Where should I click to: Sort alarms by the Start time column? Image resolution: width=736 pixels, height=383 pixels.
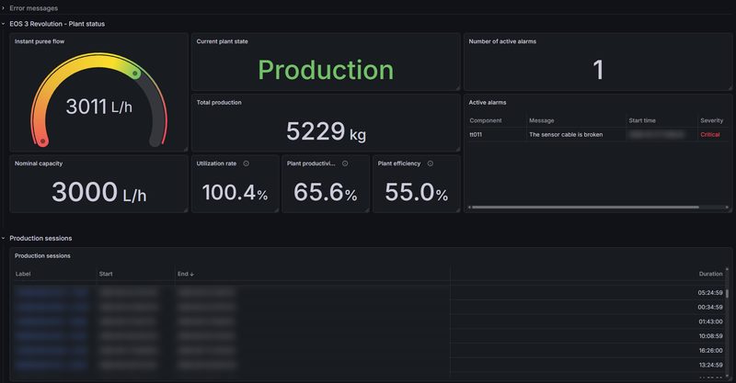pos(642,120)
